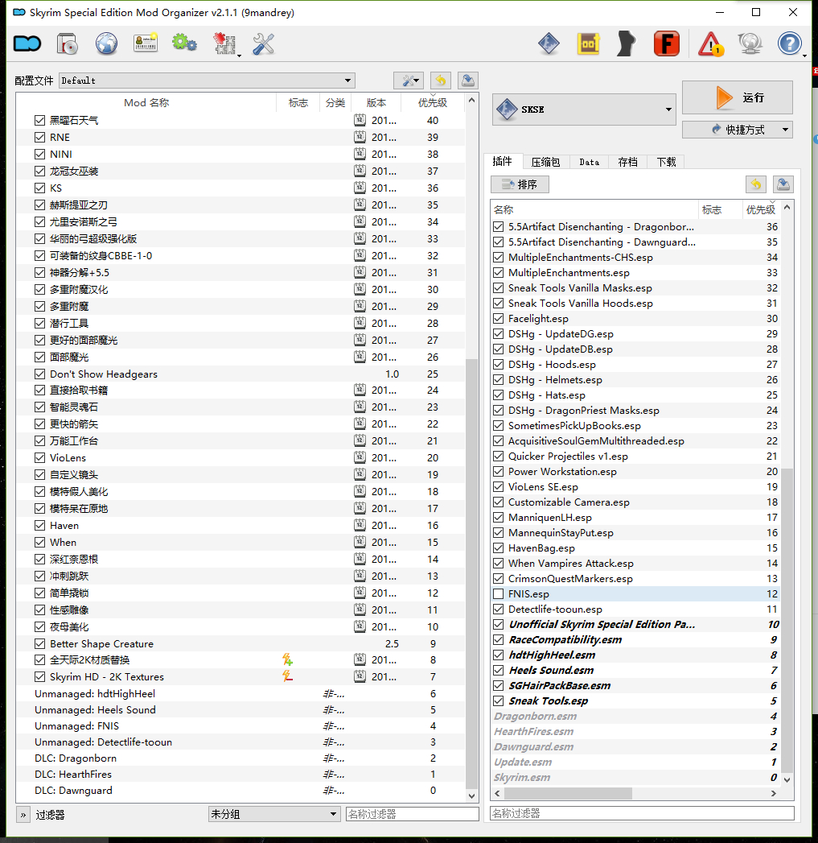Restore plugin list backup arrow icon
The image size is (818, 843).
756,184
